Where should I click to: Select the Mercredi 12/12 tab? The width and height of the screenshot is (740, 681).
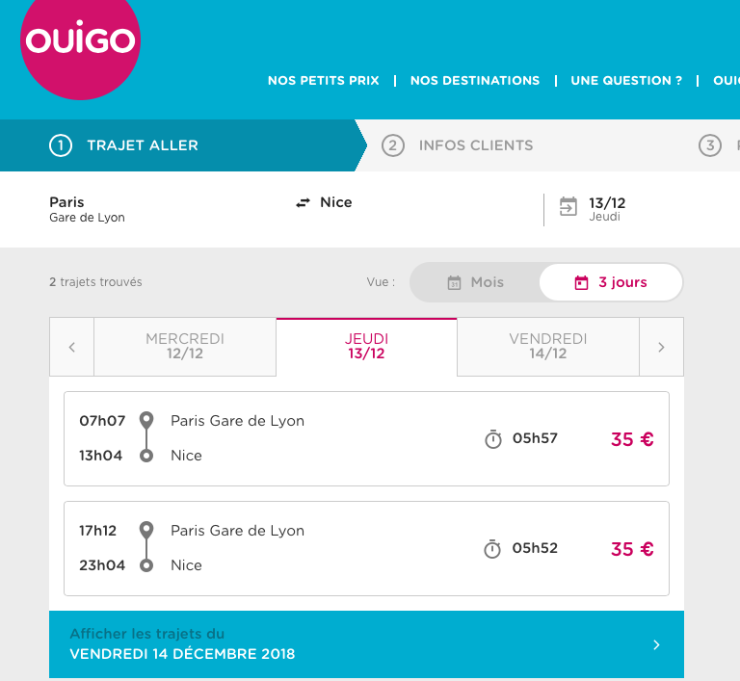[185, 347]
